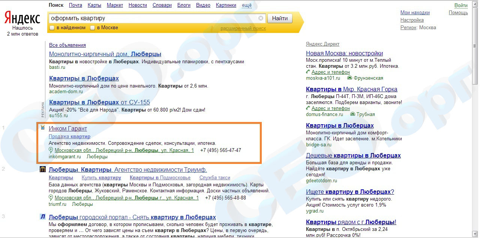Click the "Квартиры" sitelink under Триумф
Screen dimensions: 480x238
(x=61, y=178)
